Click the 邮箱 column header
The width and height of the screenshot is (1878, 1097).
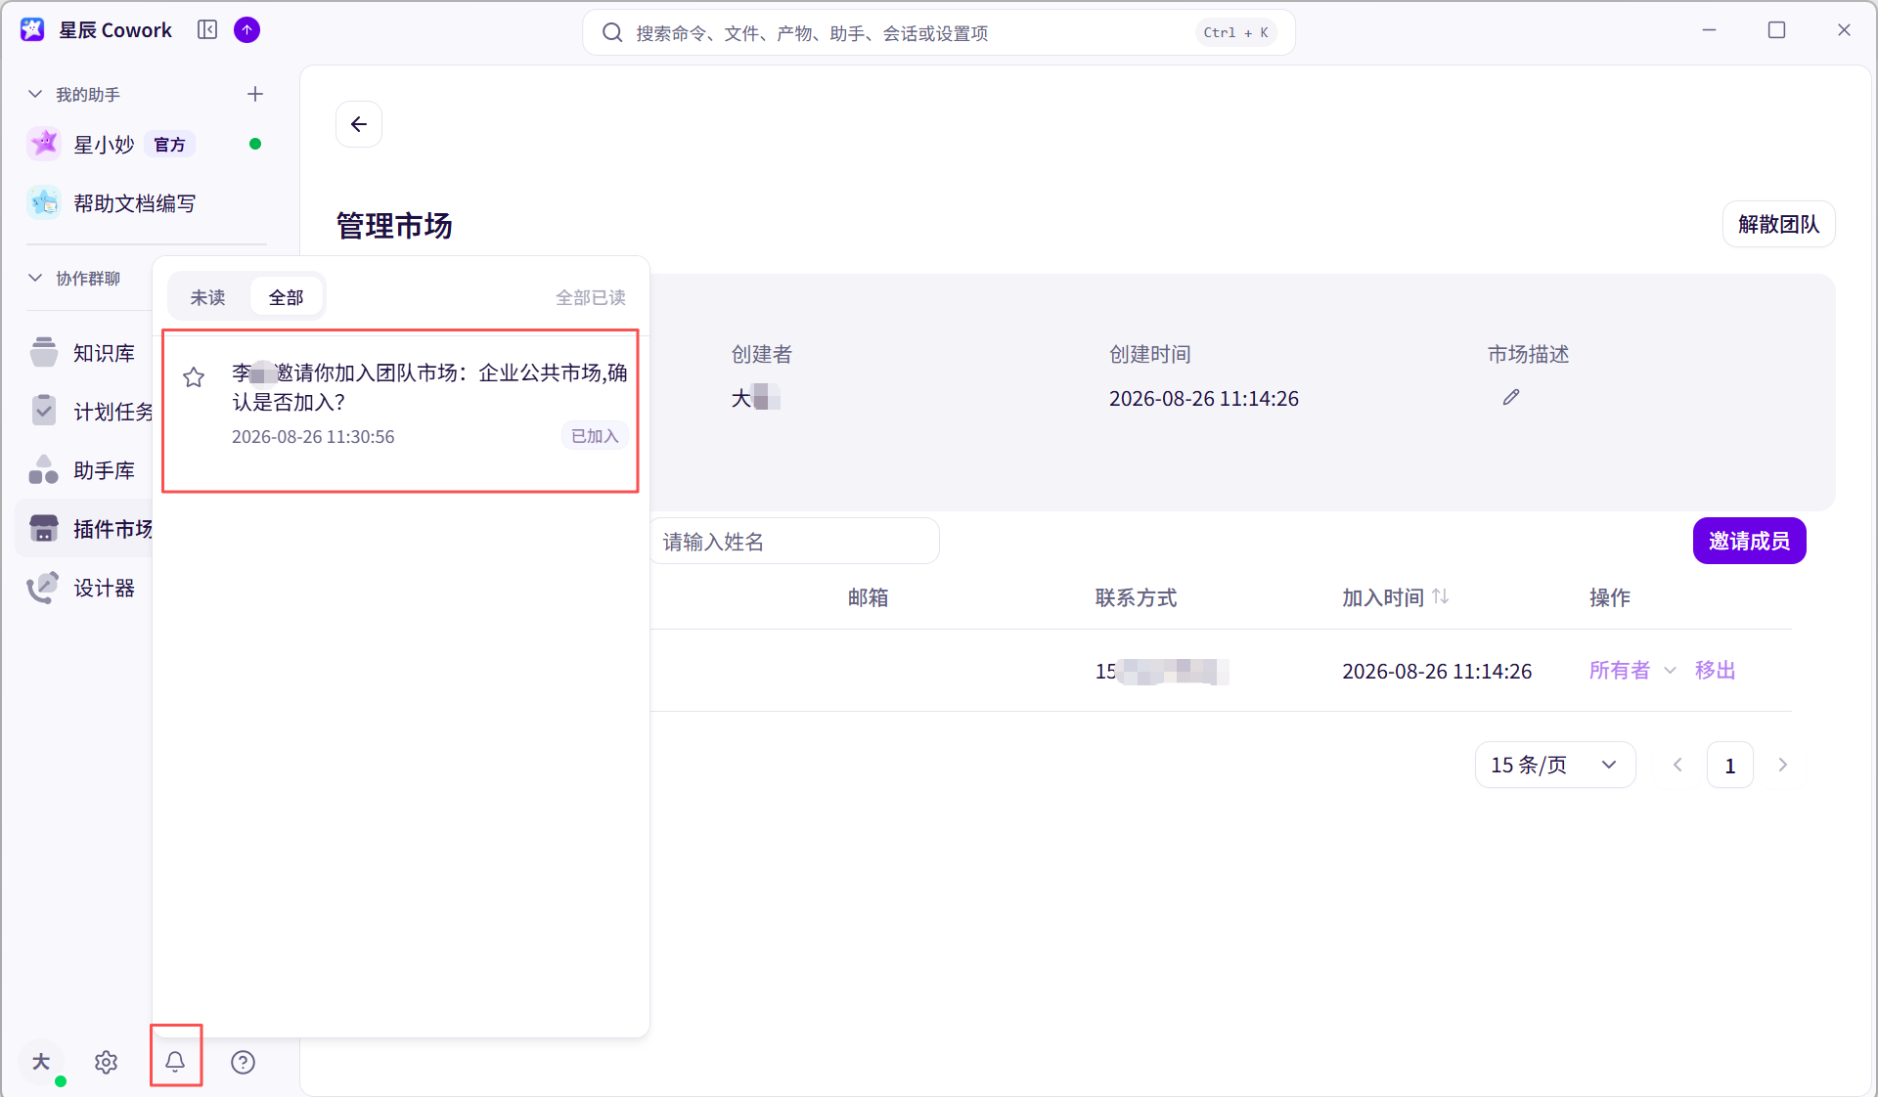(868, 597)
